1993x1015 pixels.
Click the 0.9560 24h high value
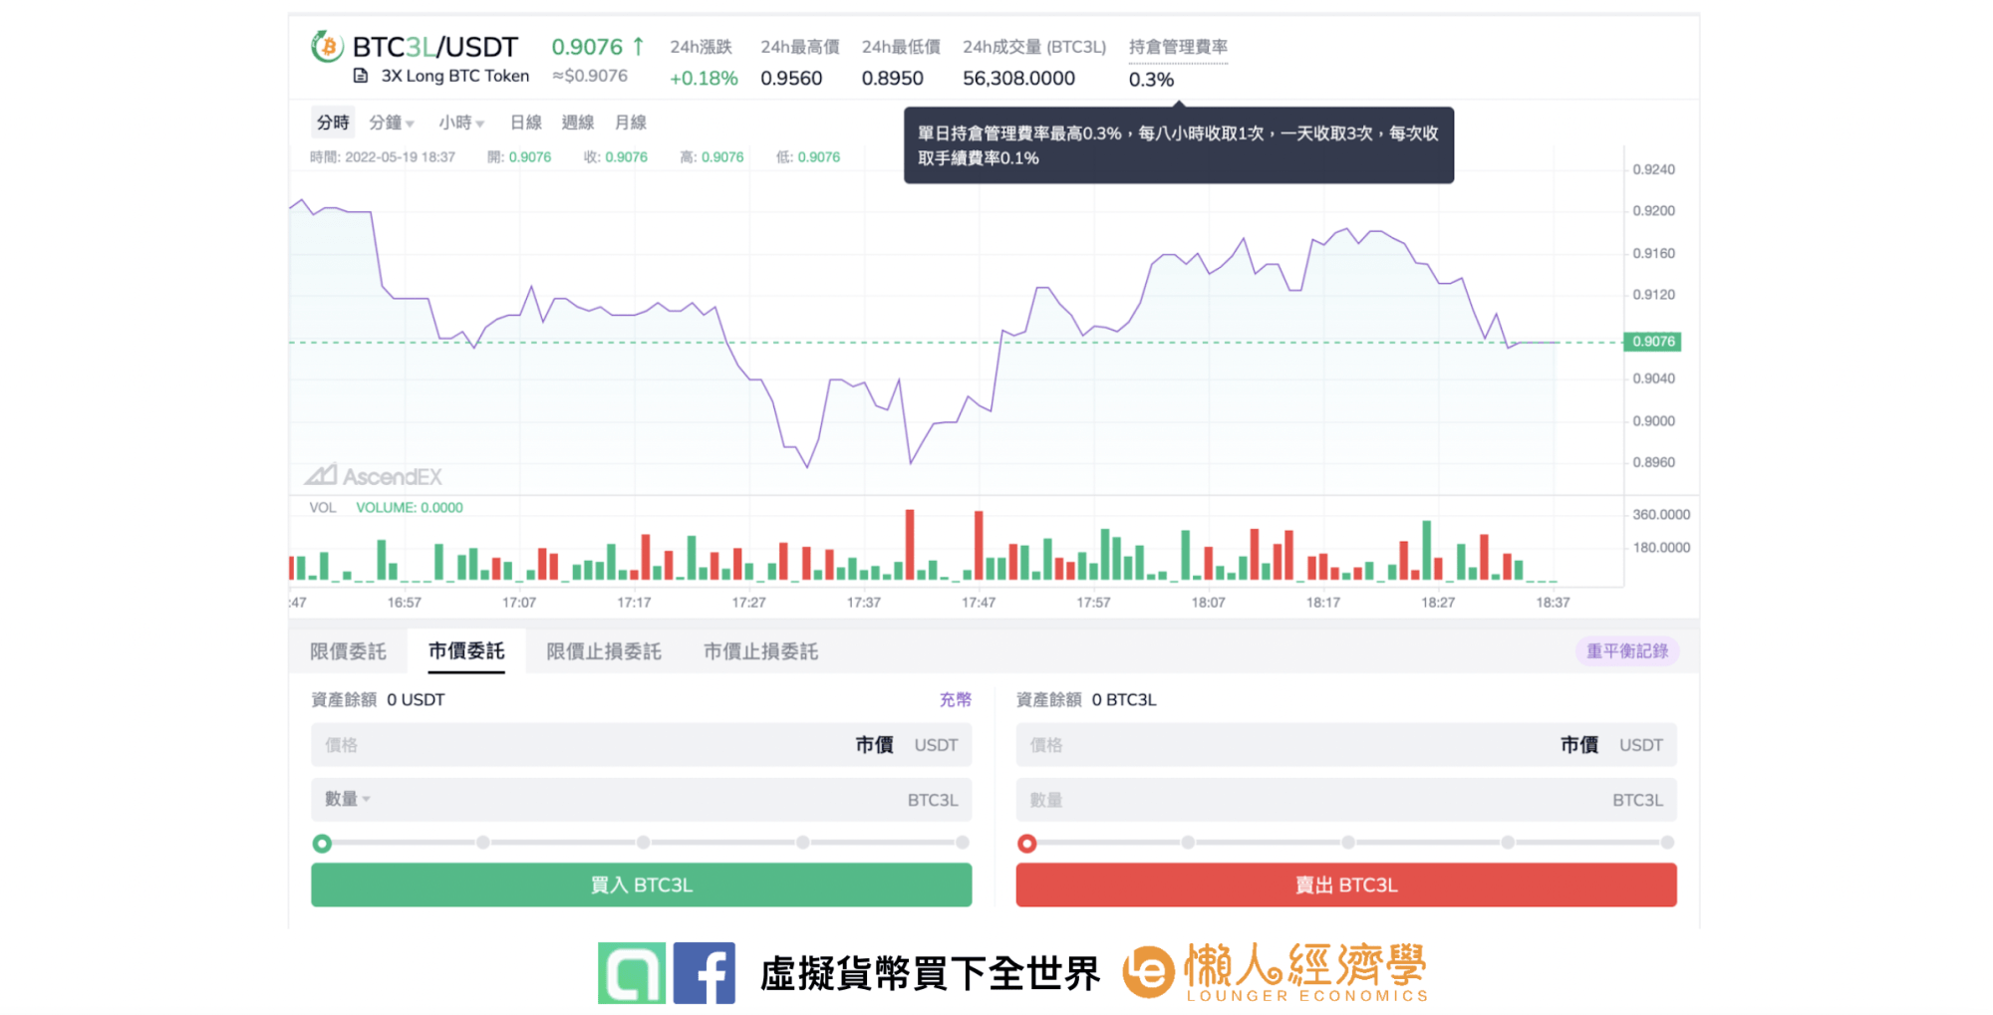tap(791, 79)
